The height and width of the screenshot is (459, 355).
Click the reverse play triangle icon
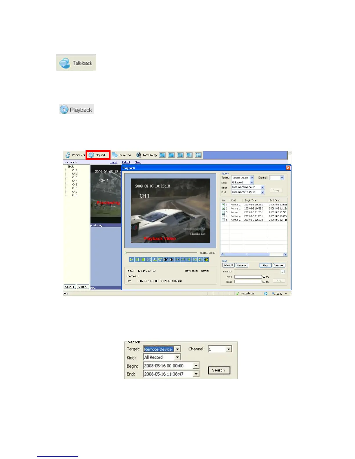pos(189,260)
